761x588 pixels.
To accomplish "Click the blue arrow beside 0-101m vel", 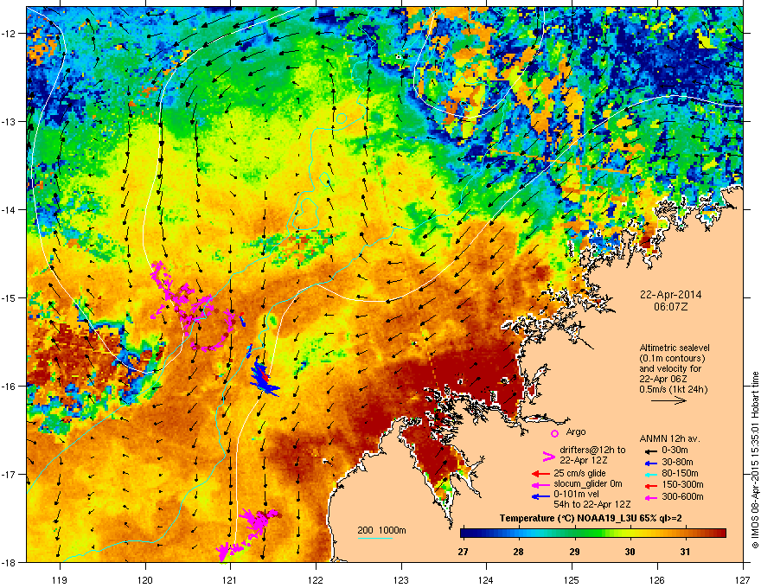I will pos(540,496).
